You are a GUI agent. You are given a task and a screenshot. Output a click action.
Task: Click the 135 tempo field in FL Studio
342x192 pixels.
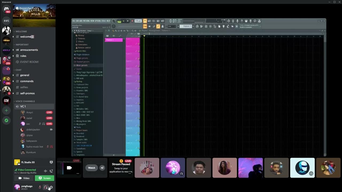point(138,21)
